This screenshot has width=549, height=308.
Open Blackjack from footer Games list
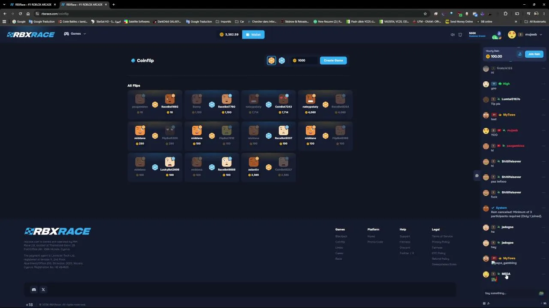[x=341, y=237]
